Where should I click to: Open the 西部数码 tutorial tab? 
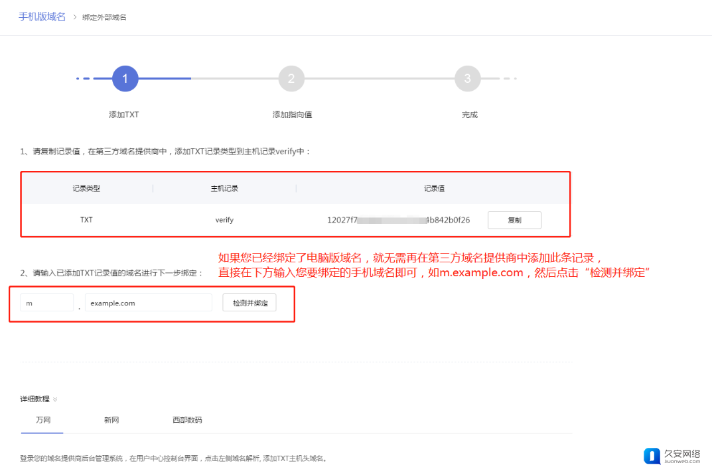[187, 420]
